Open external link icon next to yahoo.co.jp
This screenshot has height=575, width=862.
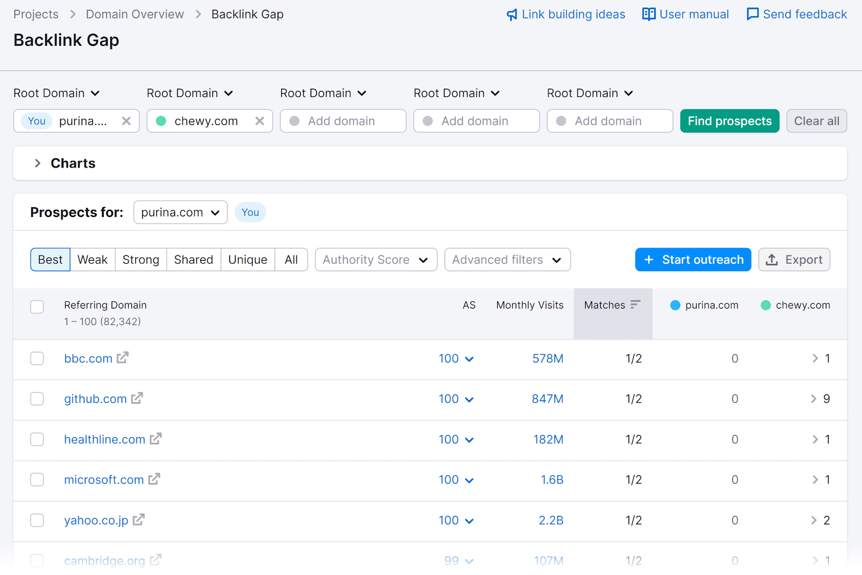coord(138,520)
